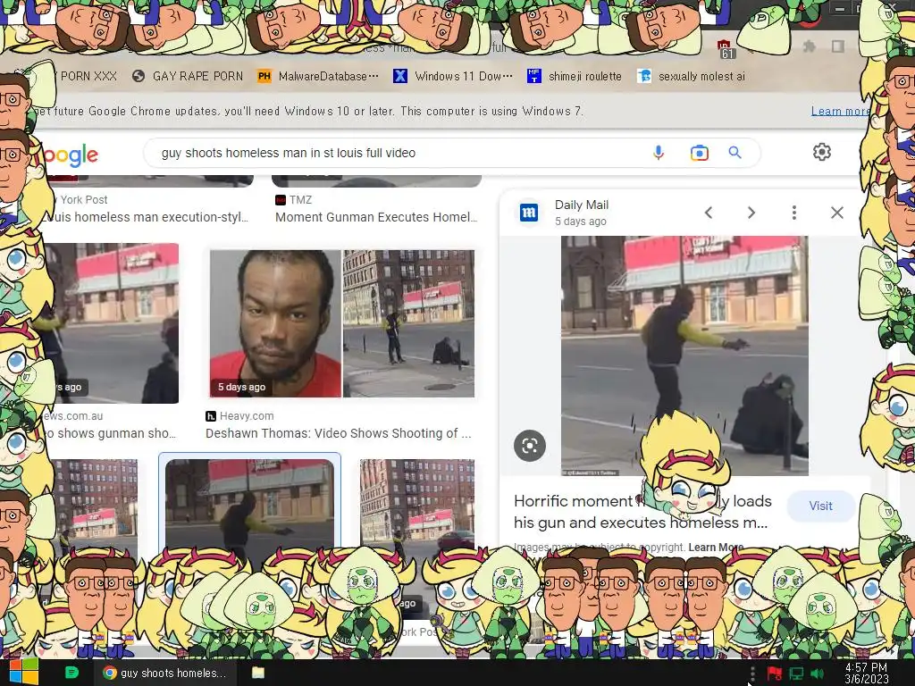Click the taskbar clock showing 4:57 PM
Image resolution: width=915 pixels, height=686 pixels.
click(866, 673)
